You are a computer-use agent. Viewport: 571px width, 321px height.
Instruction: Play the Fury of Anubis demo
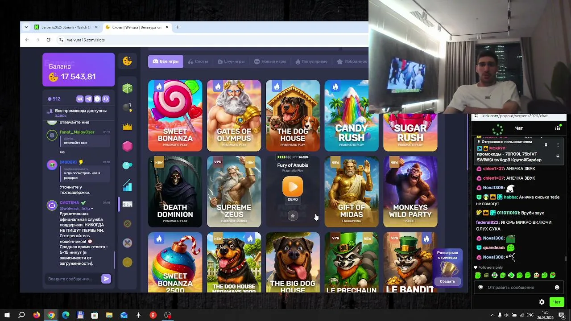tap(293, 187)
